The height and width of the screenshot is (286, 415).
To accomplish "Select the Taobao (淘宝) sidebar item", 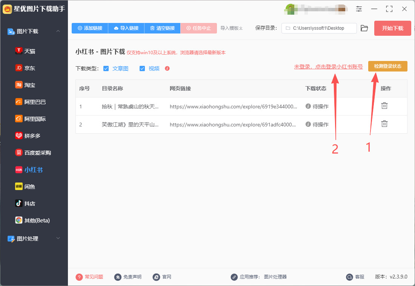I will 25,85.
